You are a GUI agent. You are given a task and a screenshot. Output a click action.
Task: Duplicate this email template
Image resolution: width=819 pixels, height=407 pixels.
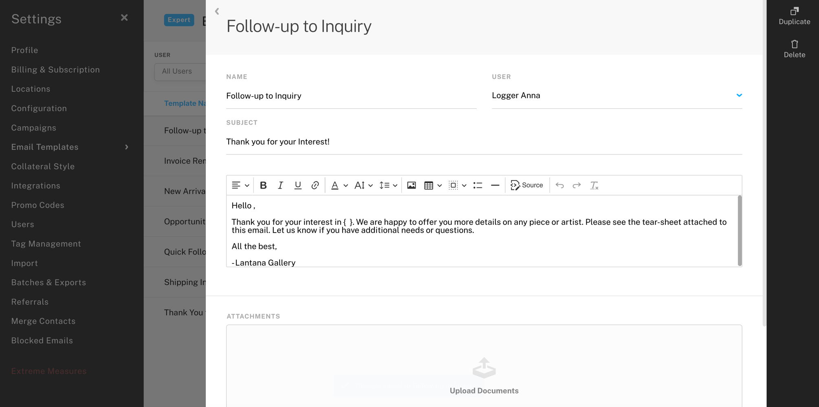coord(794,16)
